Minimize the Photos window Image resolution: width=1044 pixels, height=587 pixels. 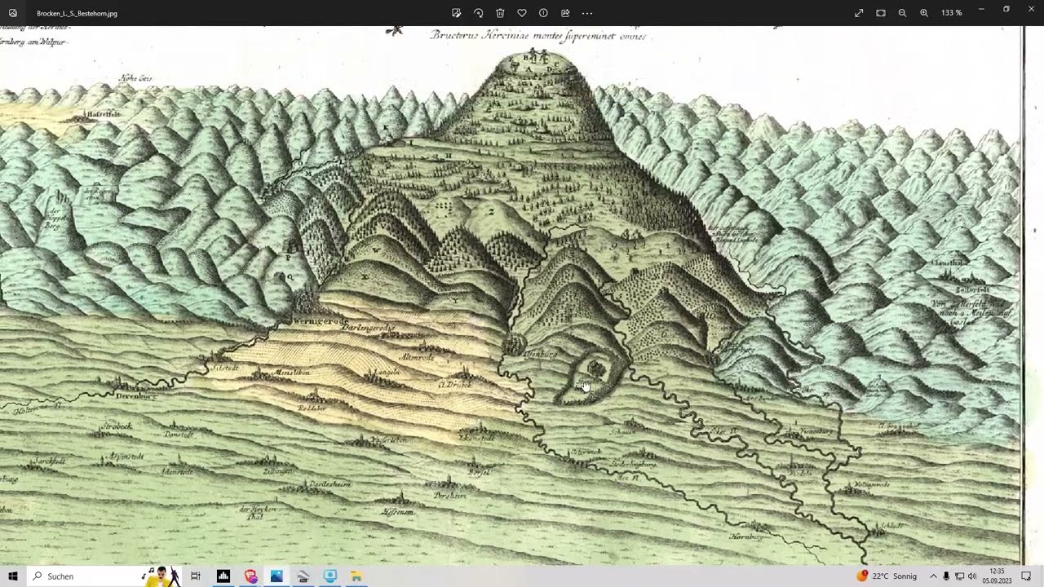(x=981, y=9)
